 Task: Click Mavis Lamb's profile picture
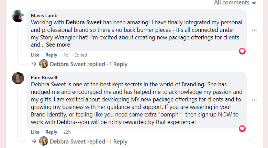[x=18, y=16]
